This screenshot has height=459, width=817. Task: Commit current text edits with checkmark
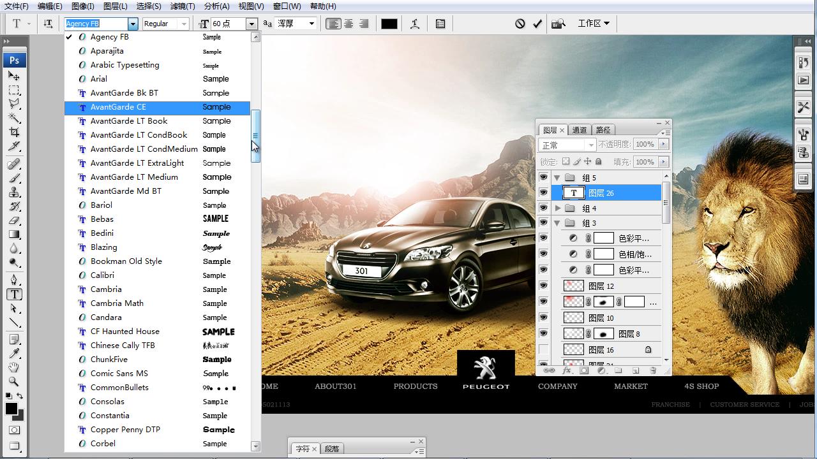click(537, 24)
